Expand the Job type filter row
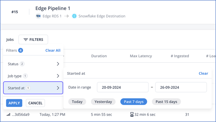 33,76
